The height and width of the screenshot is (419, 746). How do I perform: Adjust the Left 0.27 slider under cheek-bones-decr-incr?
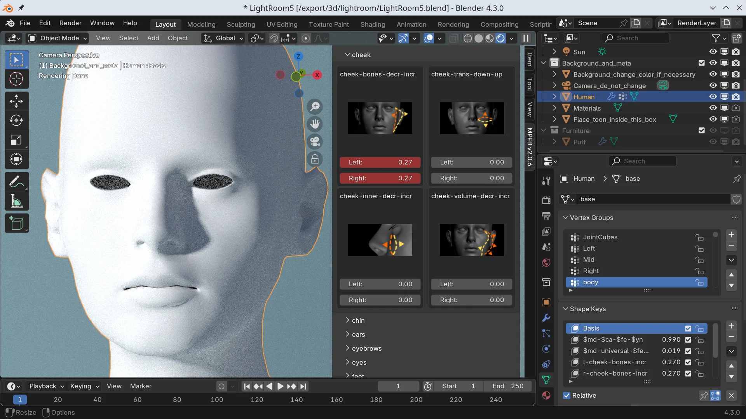[380, 162]
